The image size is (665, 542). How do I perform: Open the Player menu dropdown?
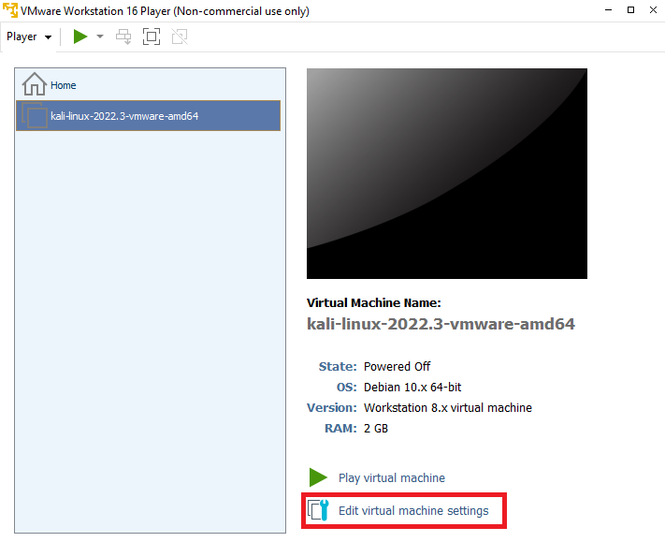(29, 37)
